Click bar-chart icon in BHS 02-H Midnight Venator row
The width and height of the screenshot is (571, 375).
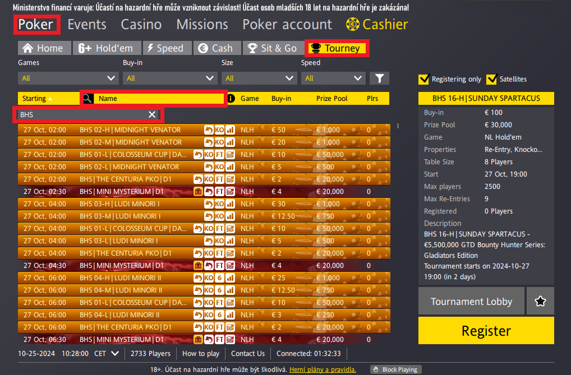tap(230, 130)
